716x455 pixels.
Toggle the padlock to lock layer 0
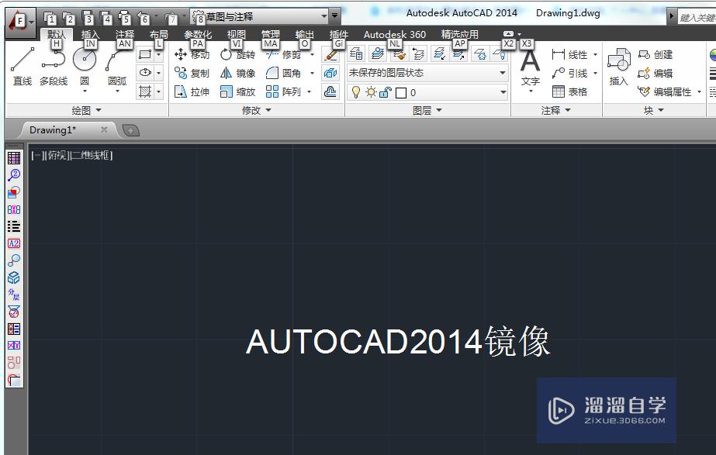click(384, 91)
